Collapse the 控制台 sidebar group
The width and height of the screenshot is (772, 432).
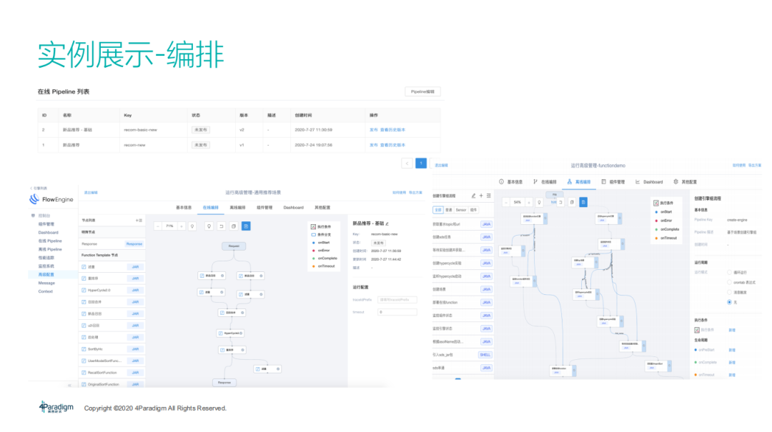coord(33,216)
